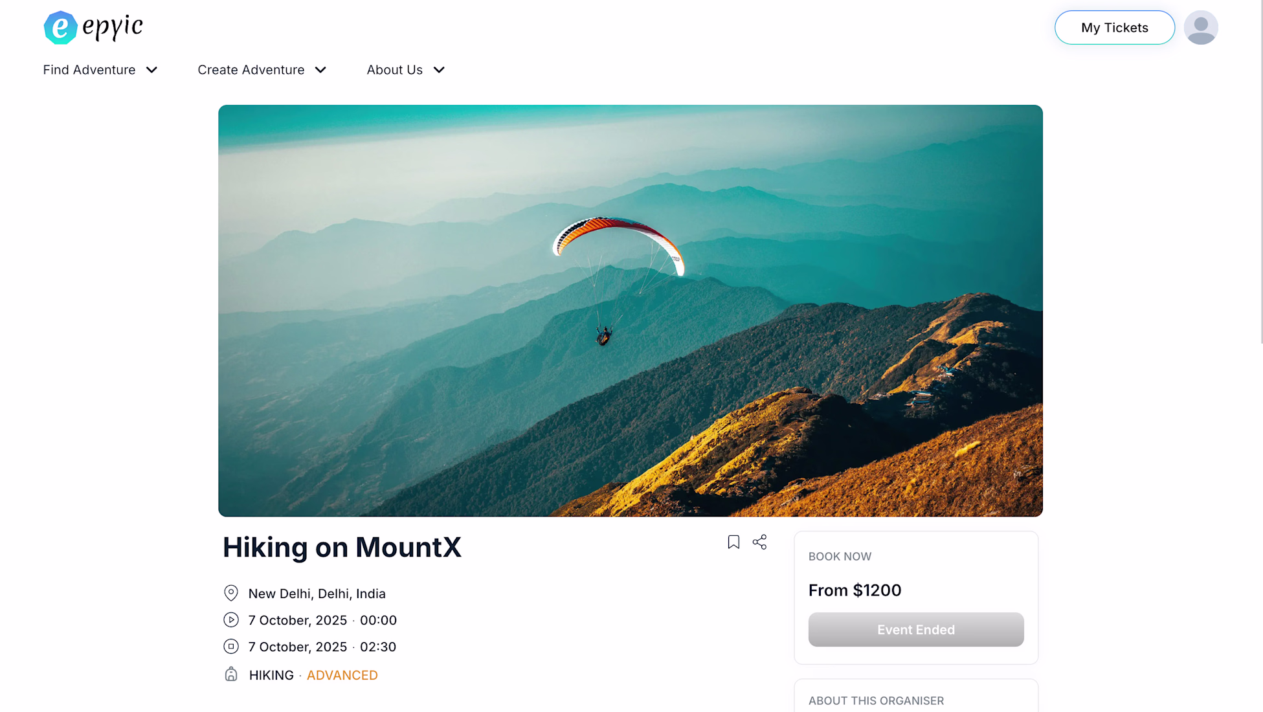Image resolution: width=1263 pixels, height=712 pixels.
Task: Click the page vertical scrollbar
Action: (x=1261, y=172)
